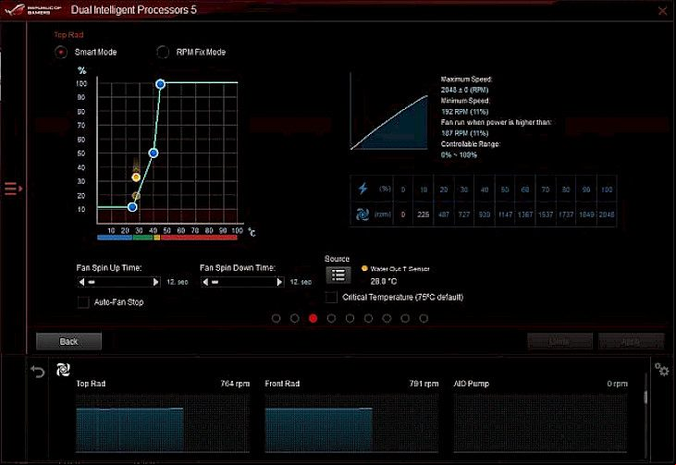Click the return arrow icon in bottom panel
The width and height of the screenshot is (676, 465).
point(38,371)
